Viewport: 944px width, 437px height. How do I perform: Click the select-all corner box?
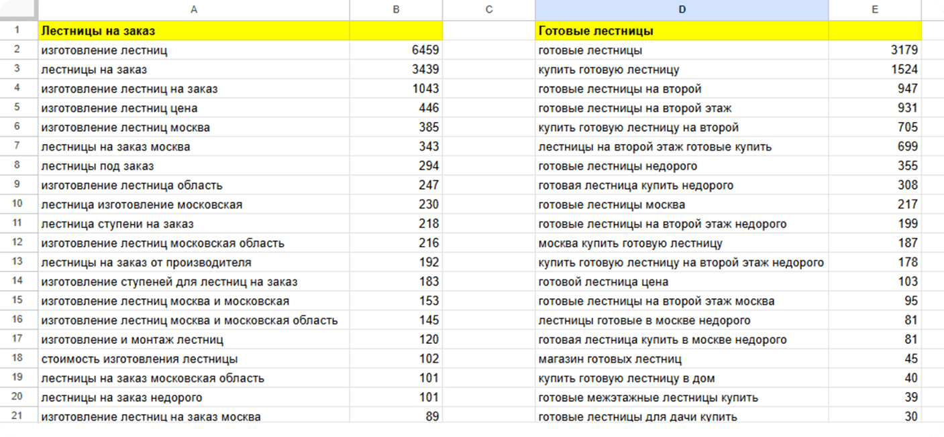19,9
